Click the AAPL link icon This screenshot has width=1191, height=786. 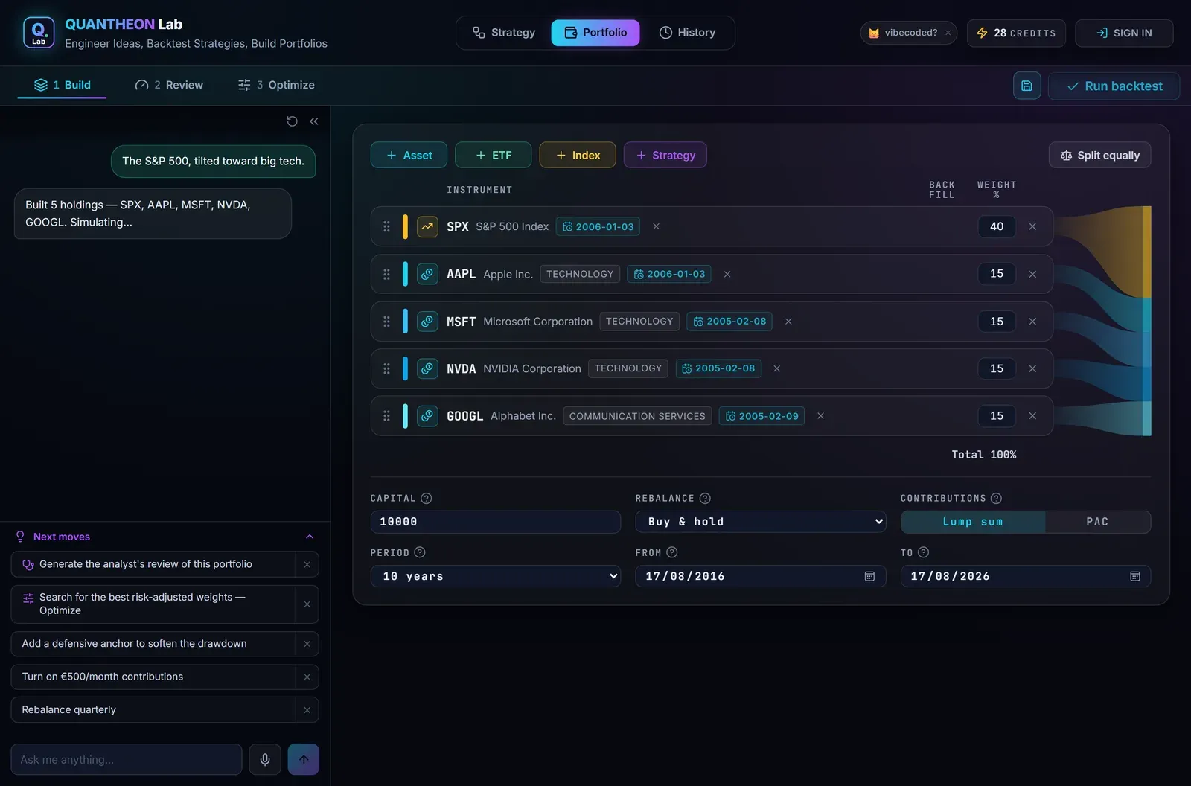click(x=427, y=274)
